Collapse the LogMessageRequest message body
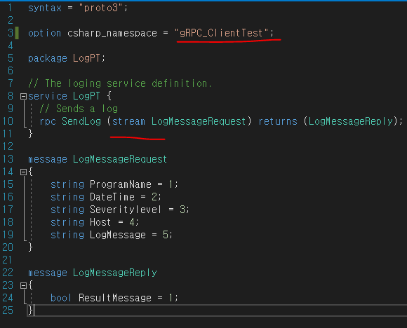 click(23, 172)
